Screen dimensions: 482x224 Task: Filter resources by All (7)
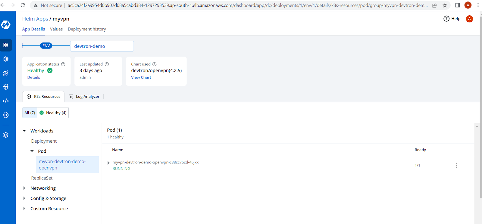coord(30,113)
